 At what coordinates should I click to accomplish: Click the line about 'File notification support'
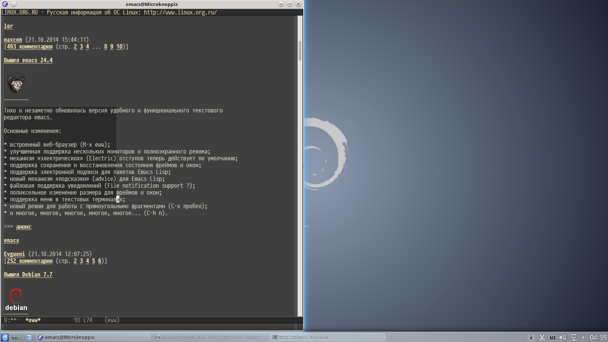pos(100,185)
